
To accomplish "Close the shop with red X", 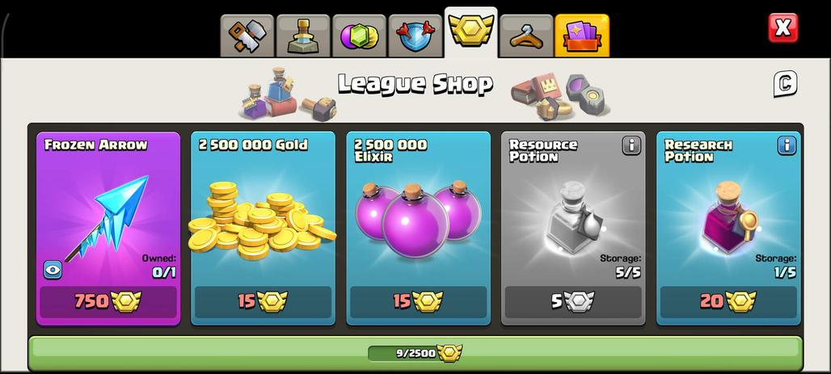I will coord(782,27).
